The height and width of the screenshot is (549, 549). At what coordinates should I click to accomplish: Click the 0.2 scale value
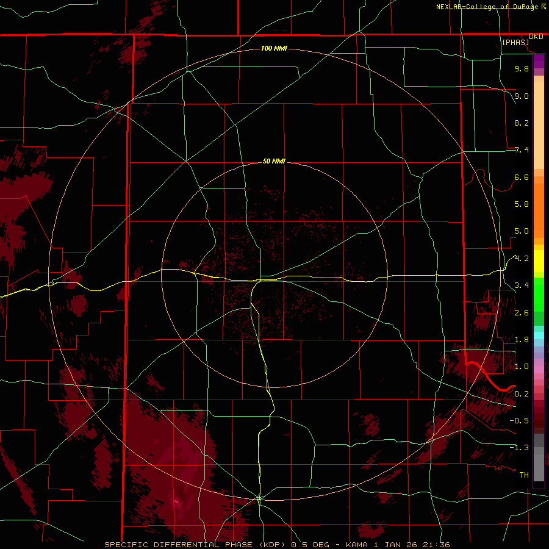(522, 394)
